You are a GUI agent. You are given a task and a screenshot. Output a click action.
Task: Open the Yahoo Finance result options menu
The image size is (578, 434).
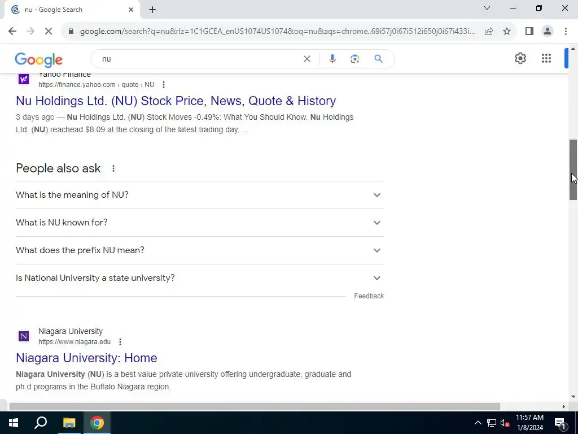pyautogui.click(x=163, y=85)
